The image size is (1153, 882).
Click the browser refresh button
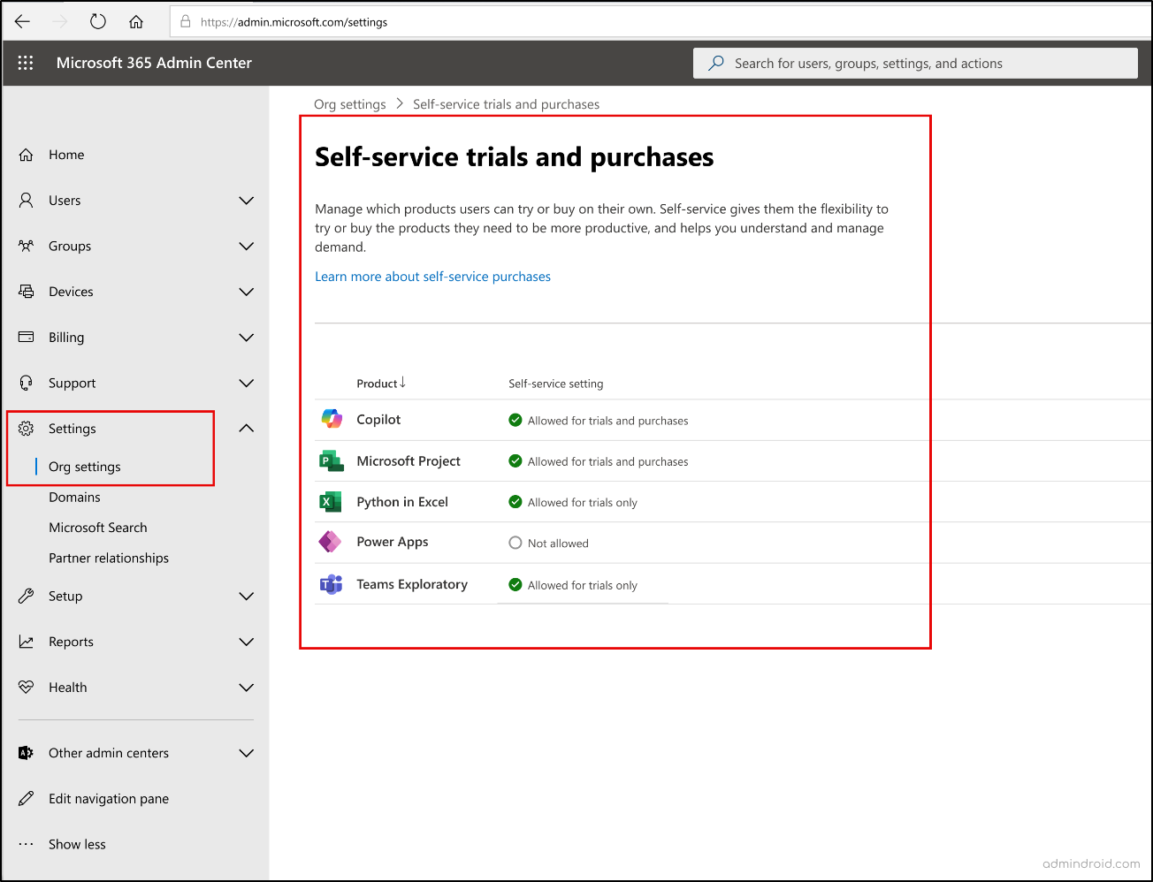[97, 20]
